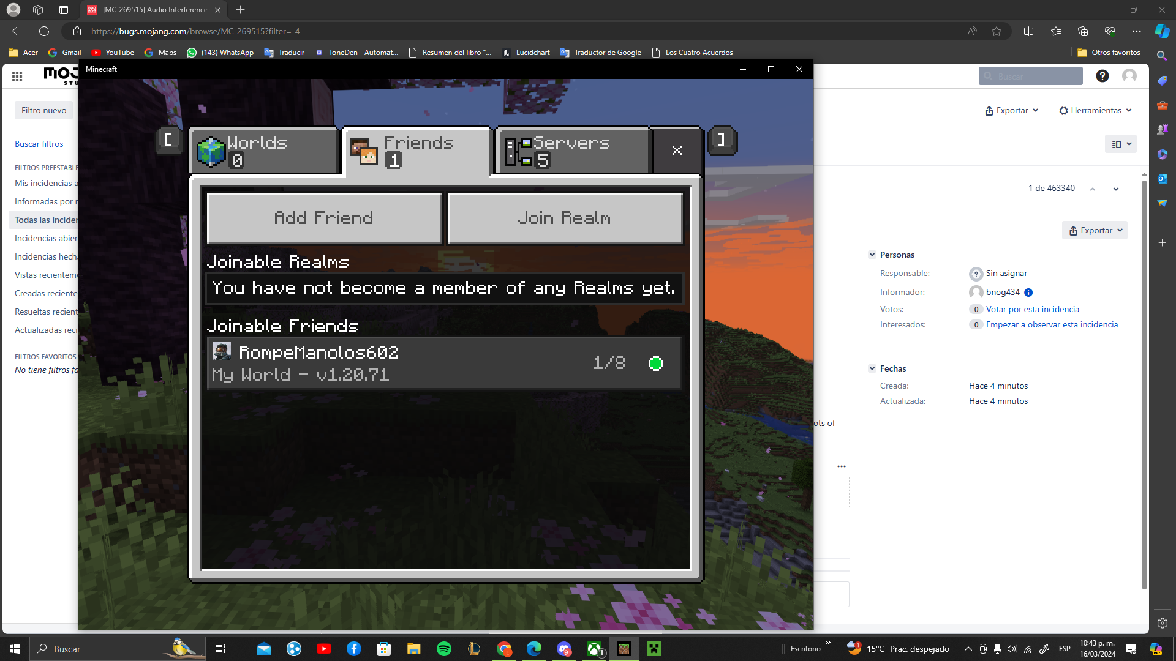Open the Spotify icon in taskbar
The image size is (1176, 661).
[x=443, y=649]
